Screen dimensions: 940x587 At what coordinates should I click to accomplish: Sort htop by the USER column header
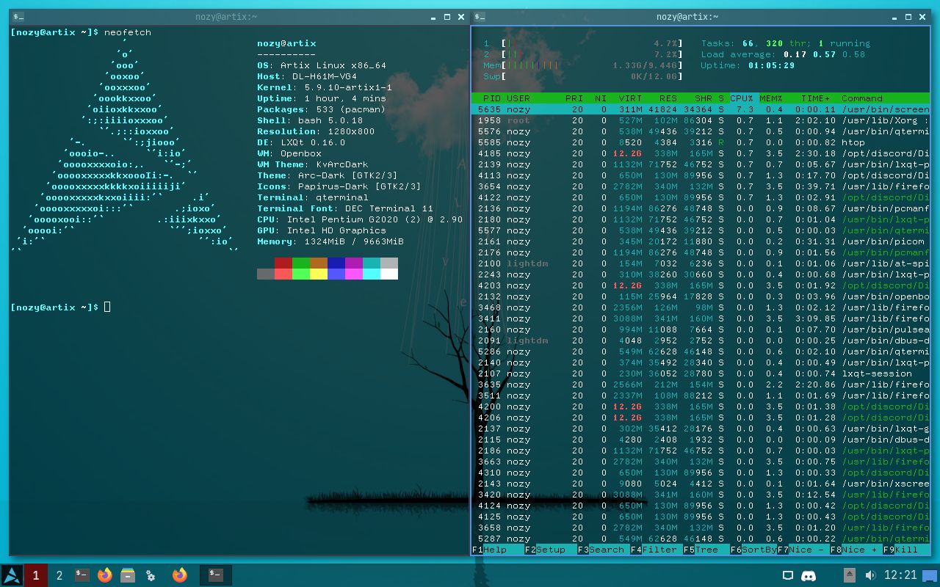click(518, 98)
